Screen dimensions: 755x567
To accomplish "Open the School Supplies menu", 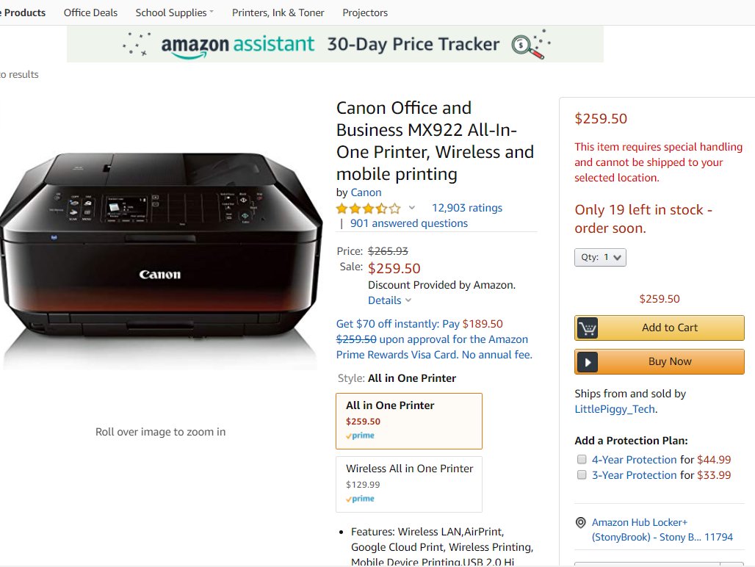I will click(x=175, y=12).
